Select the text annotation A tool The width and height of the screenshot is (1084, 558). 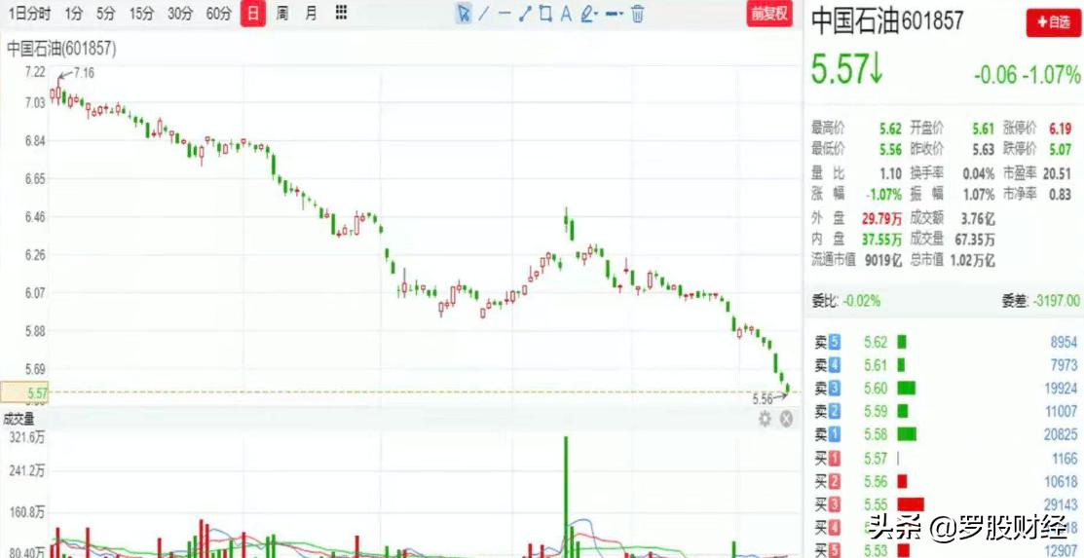pyautogui.click(x=566, y=13)
